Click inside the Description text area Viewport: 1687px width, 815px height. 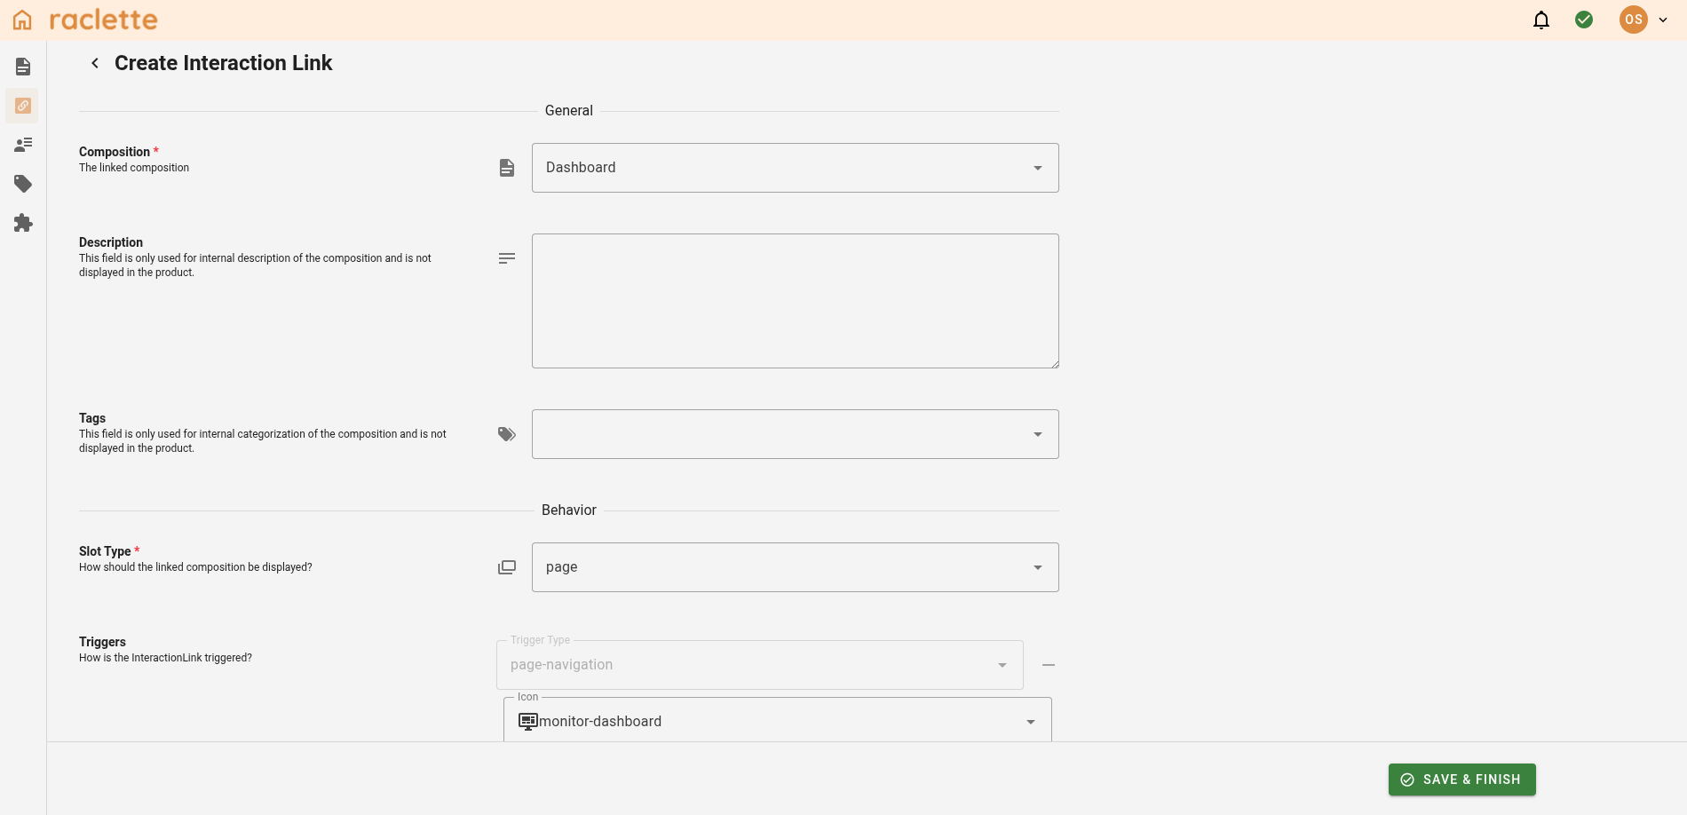coord(795,300)
